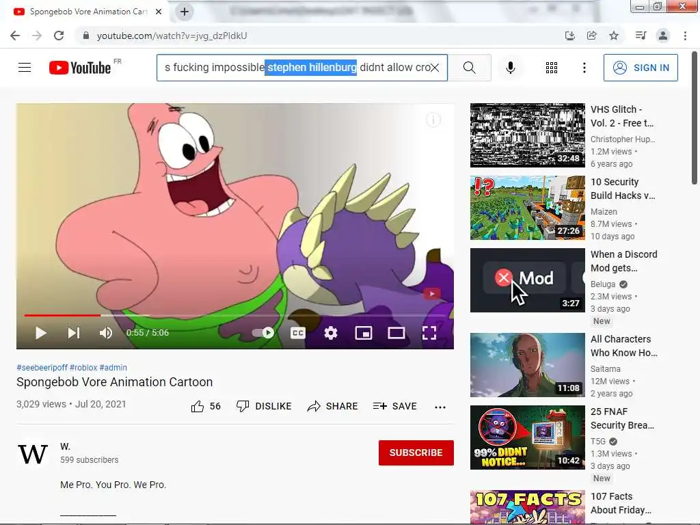Open YouTube hamburger guide menu

25,68
